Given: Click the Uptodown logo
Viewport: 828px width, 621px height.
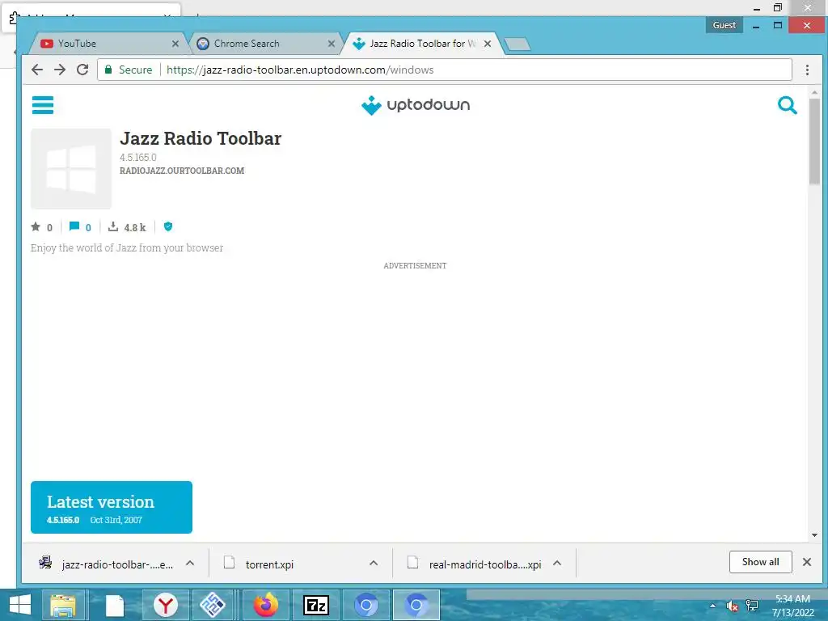Looking at the screenshot, I should 416,105.
